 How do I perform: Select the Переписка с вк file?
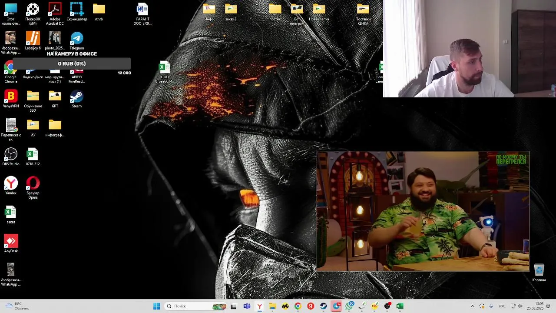click(11, 130)
